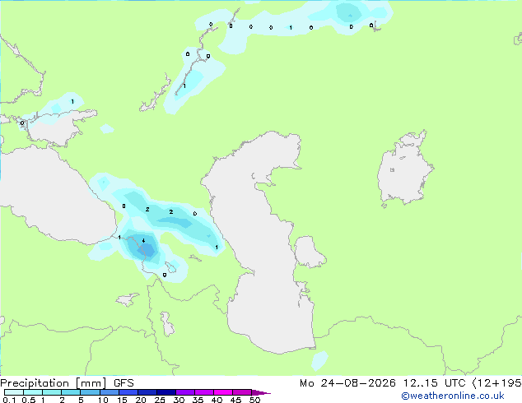
Task: Click the 25–30 mm dark navy swatch
Action: pyautogui.click(x=166, y=392)
